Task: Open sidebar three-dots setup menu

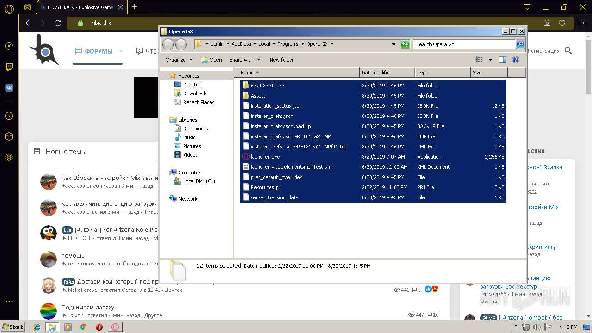Action: 9,302
